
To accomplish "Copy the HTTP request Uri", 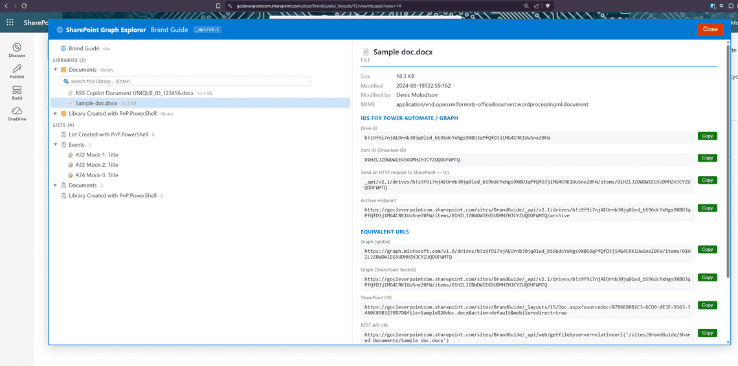I will tap(708, 180).
